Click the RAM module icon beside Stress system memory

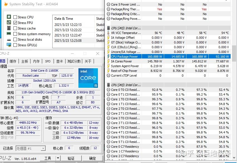(9, 34)
